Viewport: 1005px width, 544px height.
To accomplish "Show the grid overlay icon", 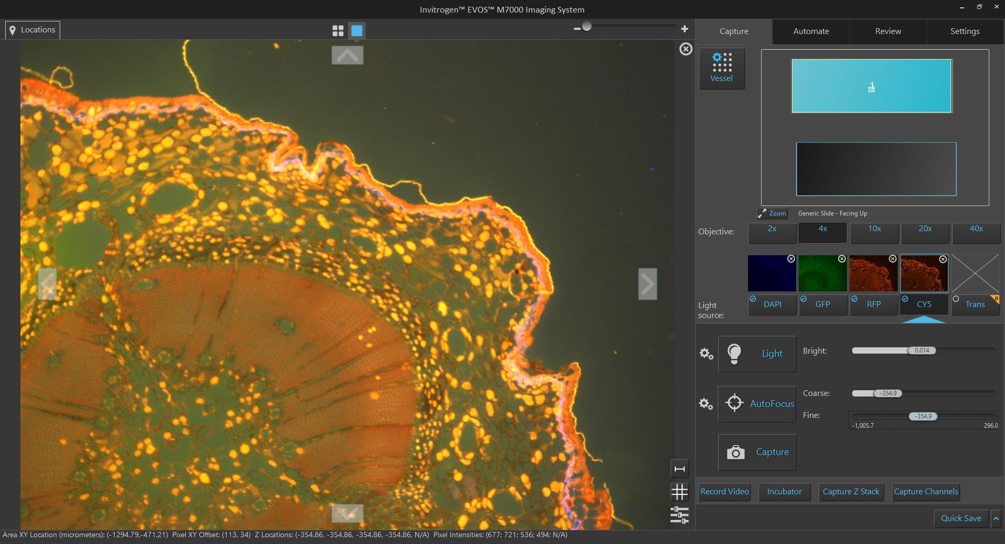I will [679, 492].
